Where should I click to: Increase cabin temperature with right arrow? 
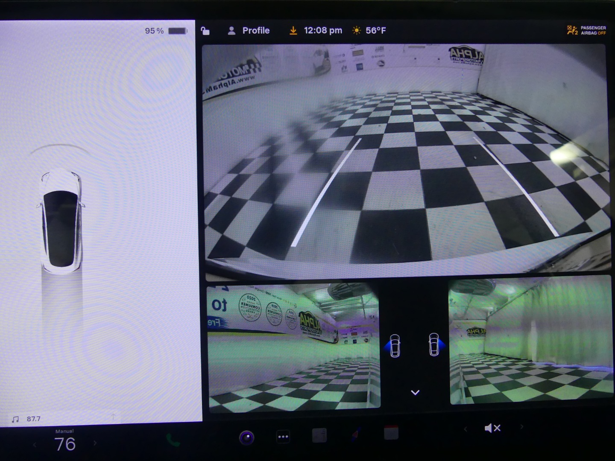point(95,443)
